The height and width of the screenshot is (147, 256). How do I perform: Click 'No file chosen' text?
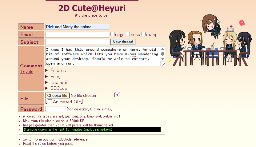(x=83, y=95)
